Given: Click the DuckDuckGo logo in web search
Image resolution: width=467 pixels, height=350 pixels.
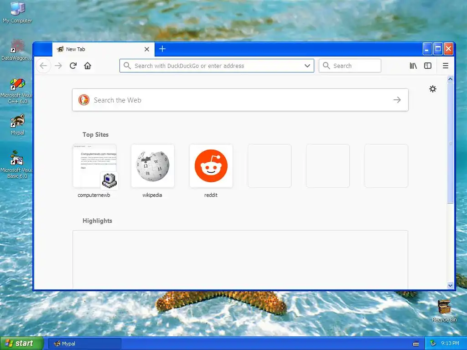Looking at the screenshot, I should (84, 100).
